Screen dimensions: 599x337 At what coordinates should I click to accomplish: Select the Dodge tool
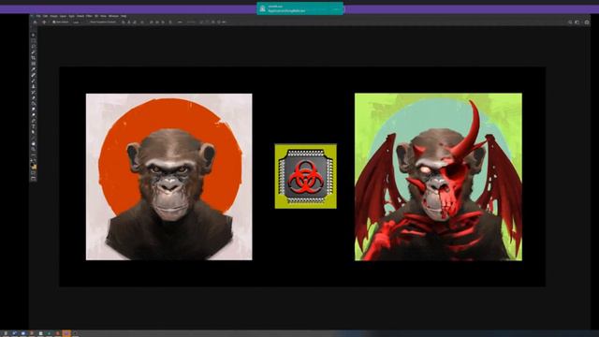click(x=34, y=115)
